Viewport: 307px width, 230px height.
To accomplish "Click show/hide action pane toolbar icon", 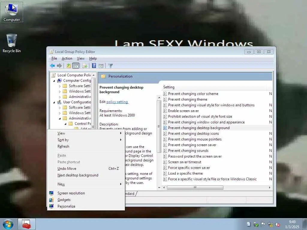I will point(101,66).
